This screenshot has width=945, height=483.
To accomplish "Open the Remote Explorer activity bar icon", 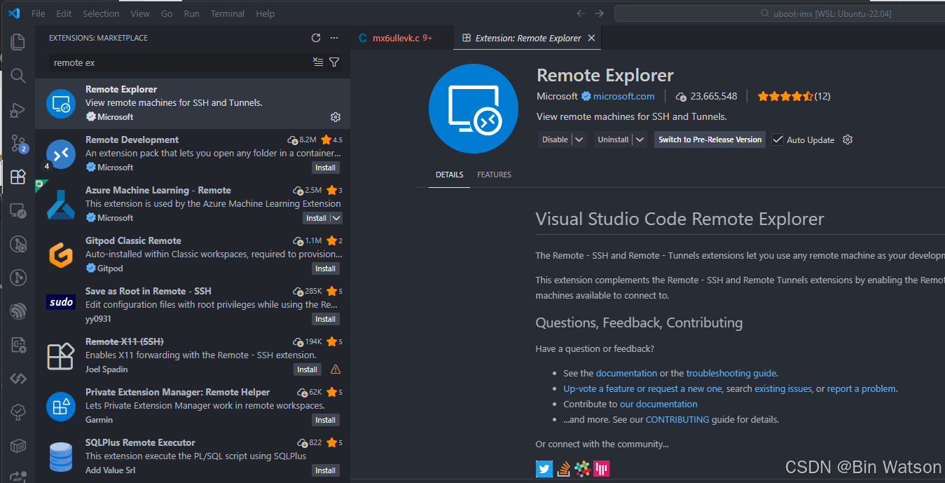I will tap(18, 210).
